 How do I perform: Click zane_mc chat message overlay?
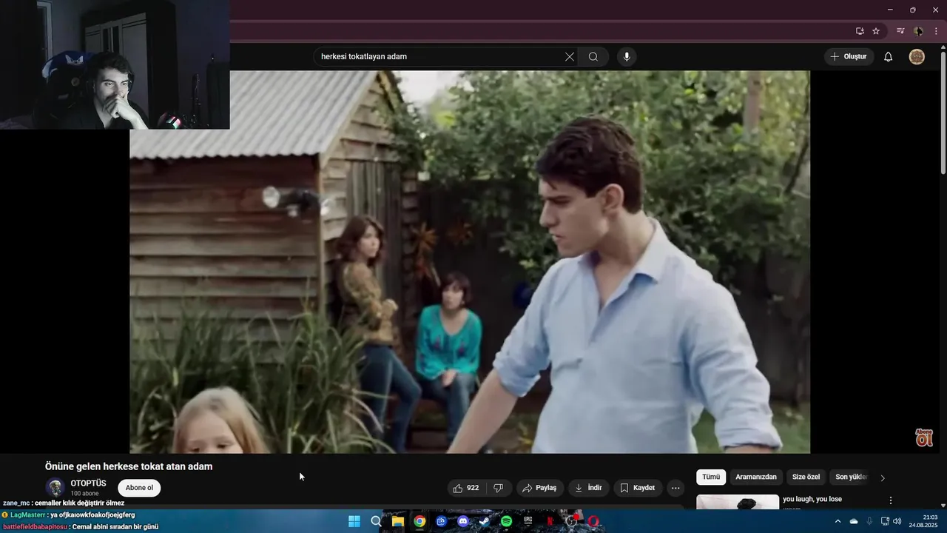(x=64, y=503)
